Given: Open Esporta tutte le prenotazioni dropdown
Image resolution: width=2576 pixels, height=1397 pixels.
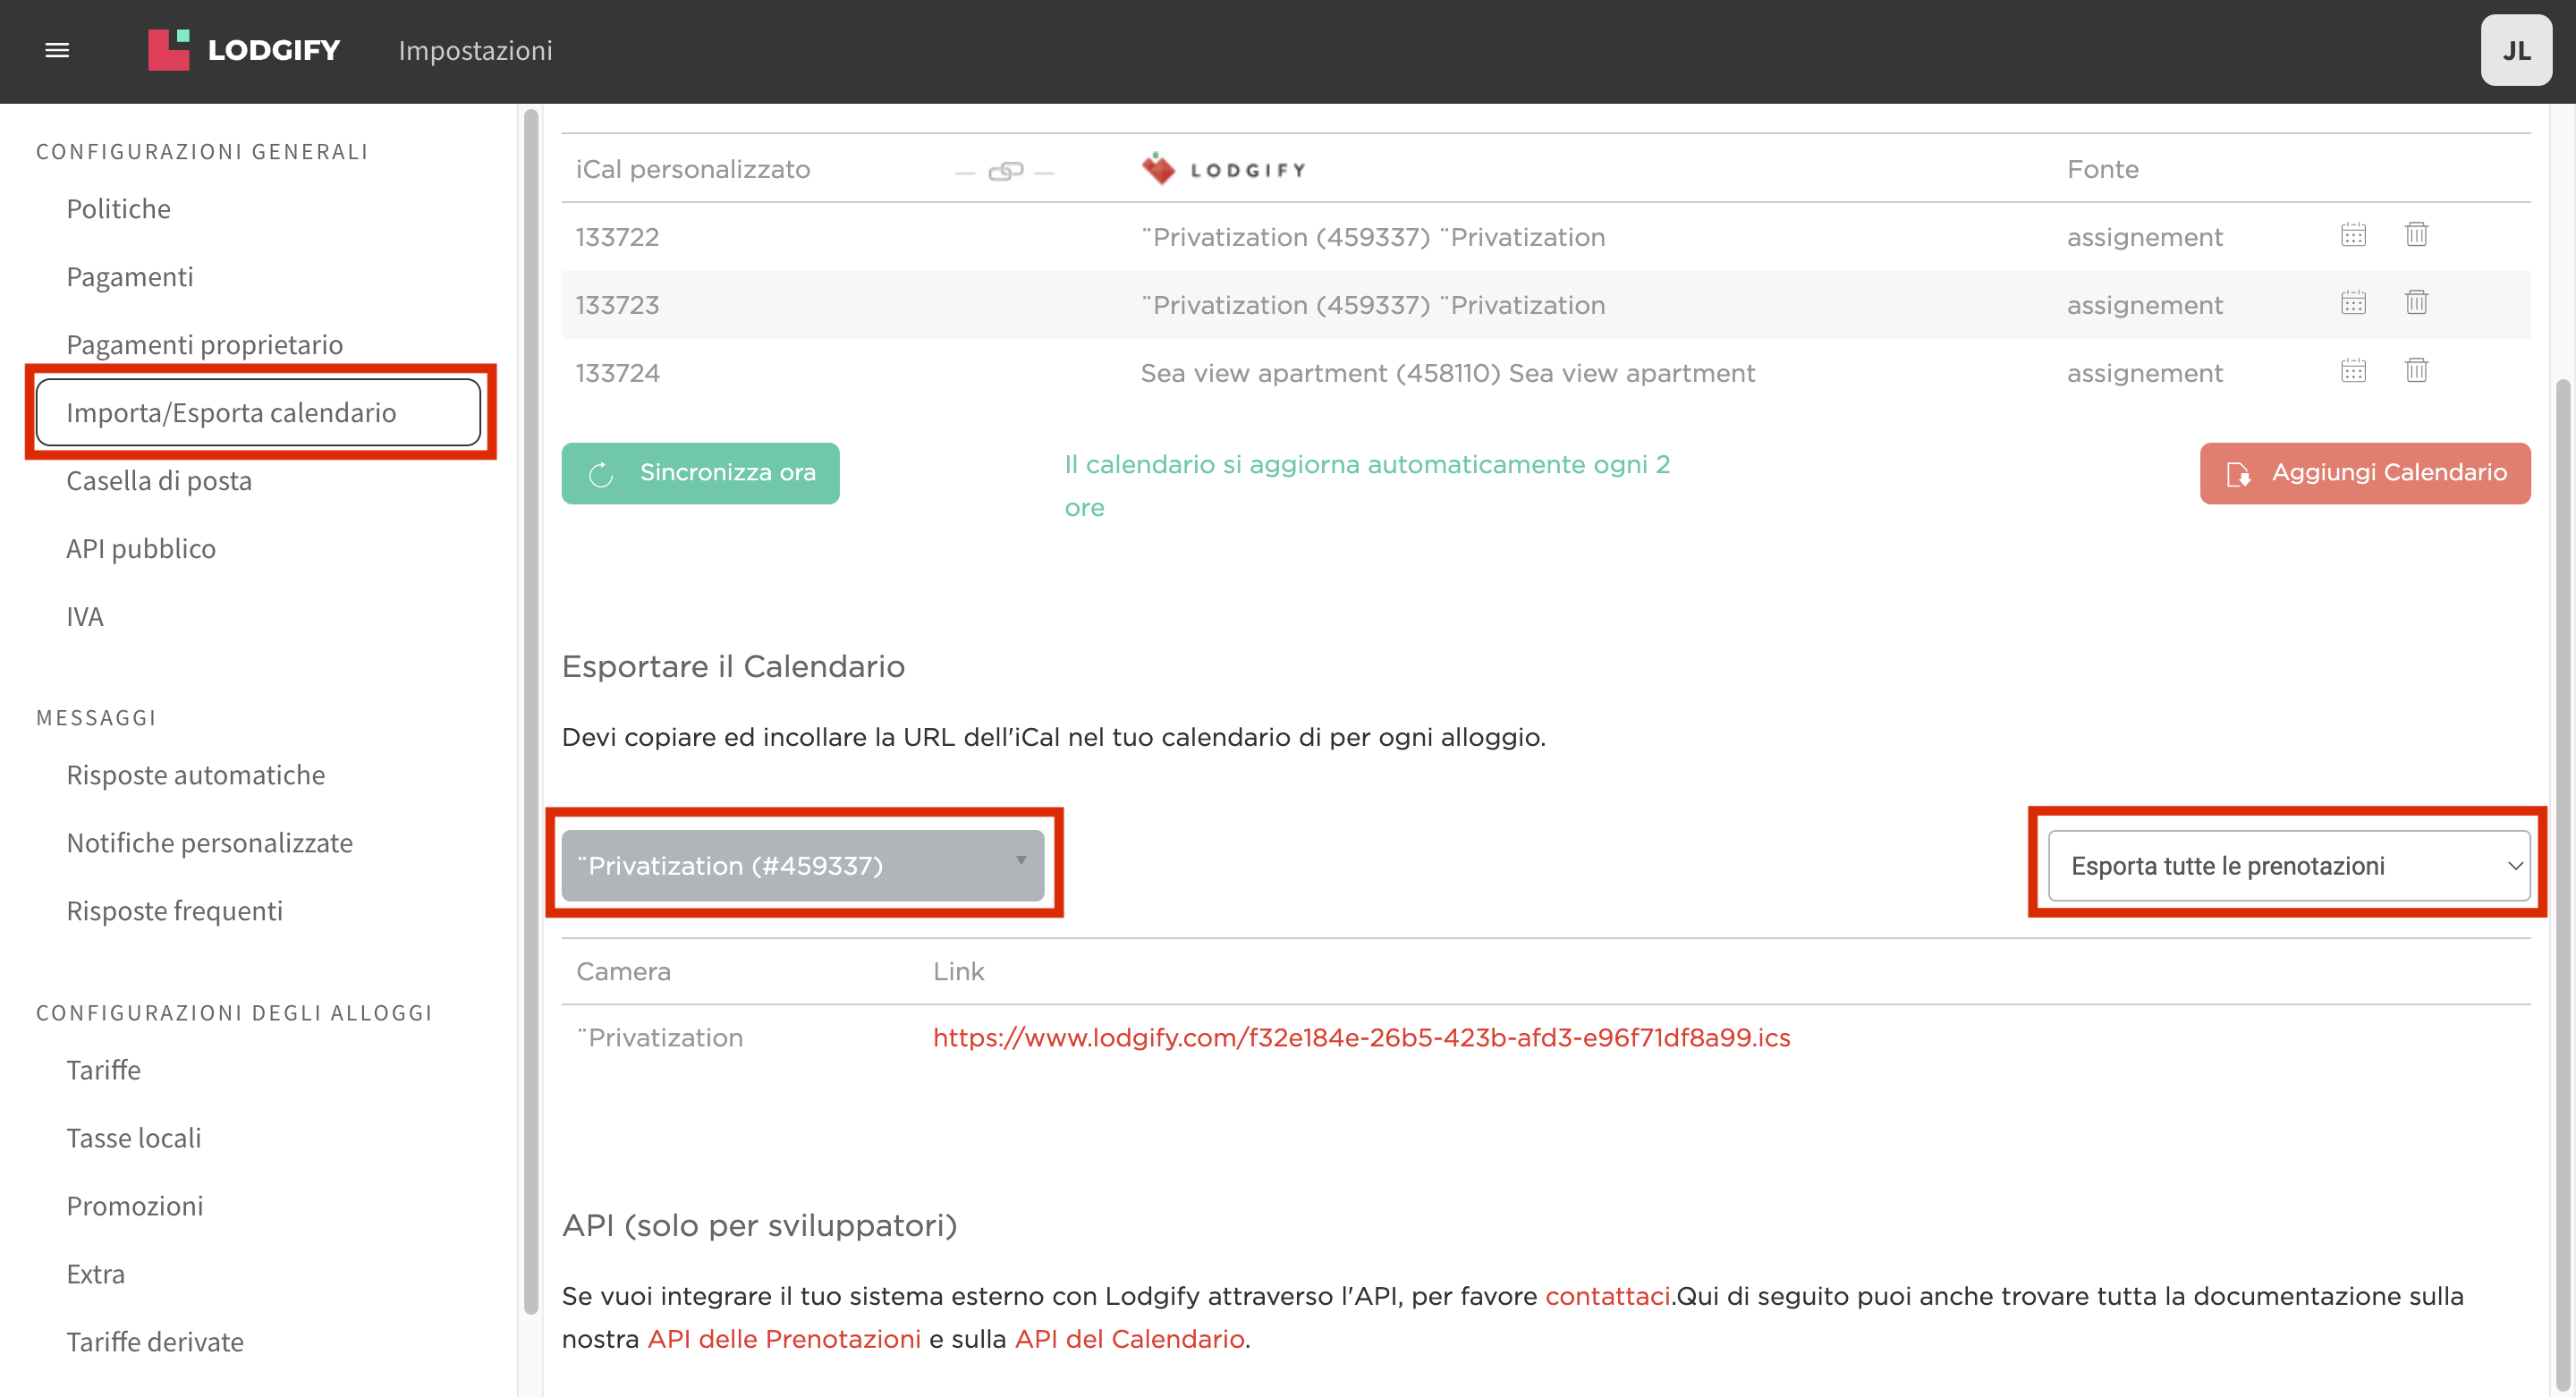Looking at the screenshot, I should 2288,865.
